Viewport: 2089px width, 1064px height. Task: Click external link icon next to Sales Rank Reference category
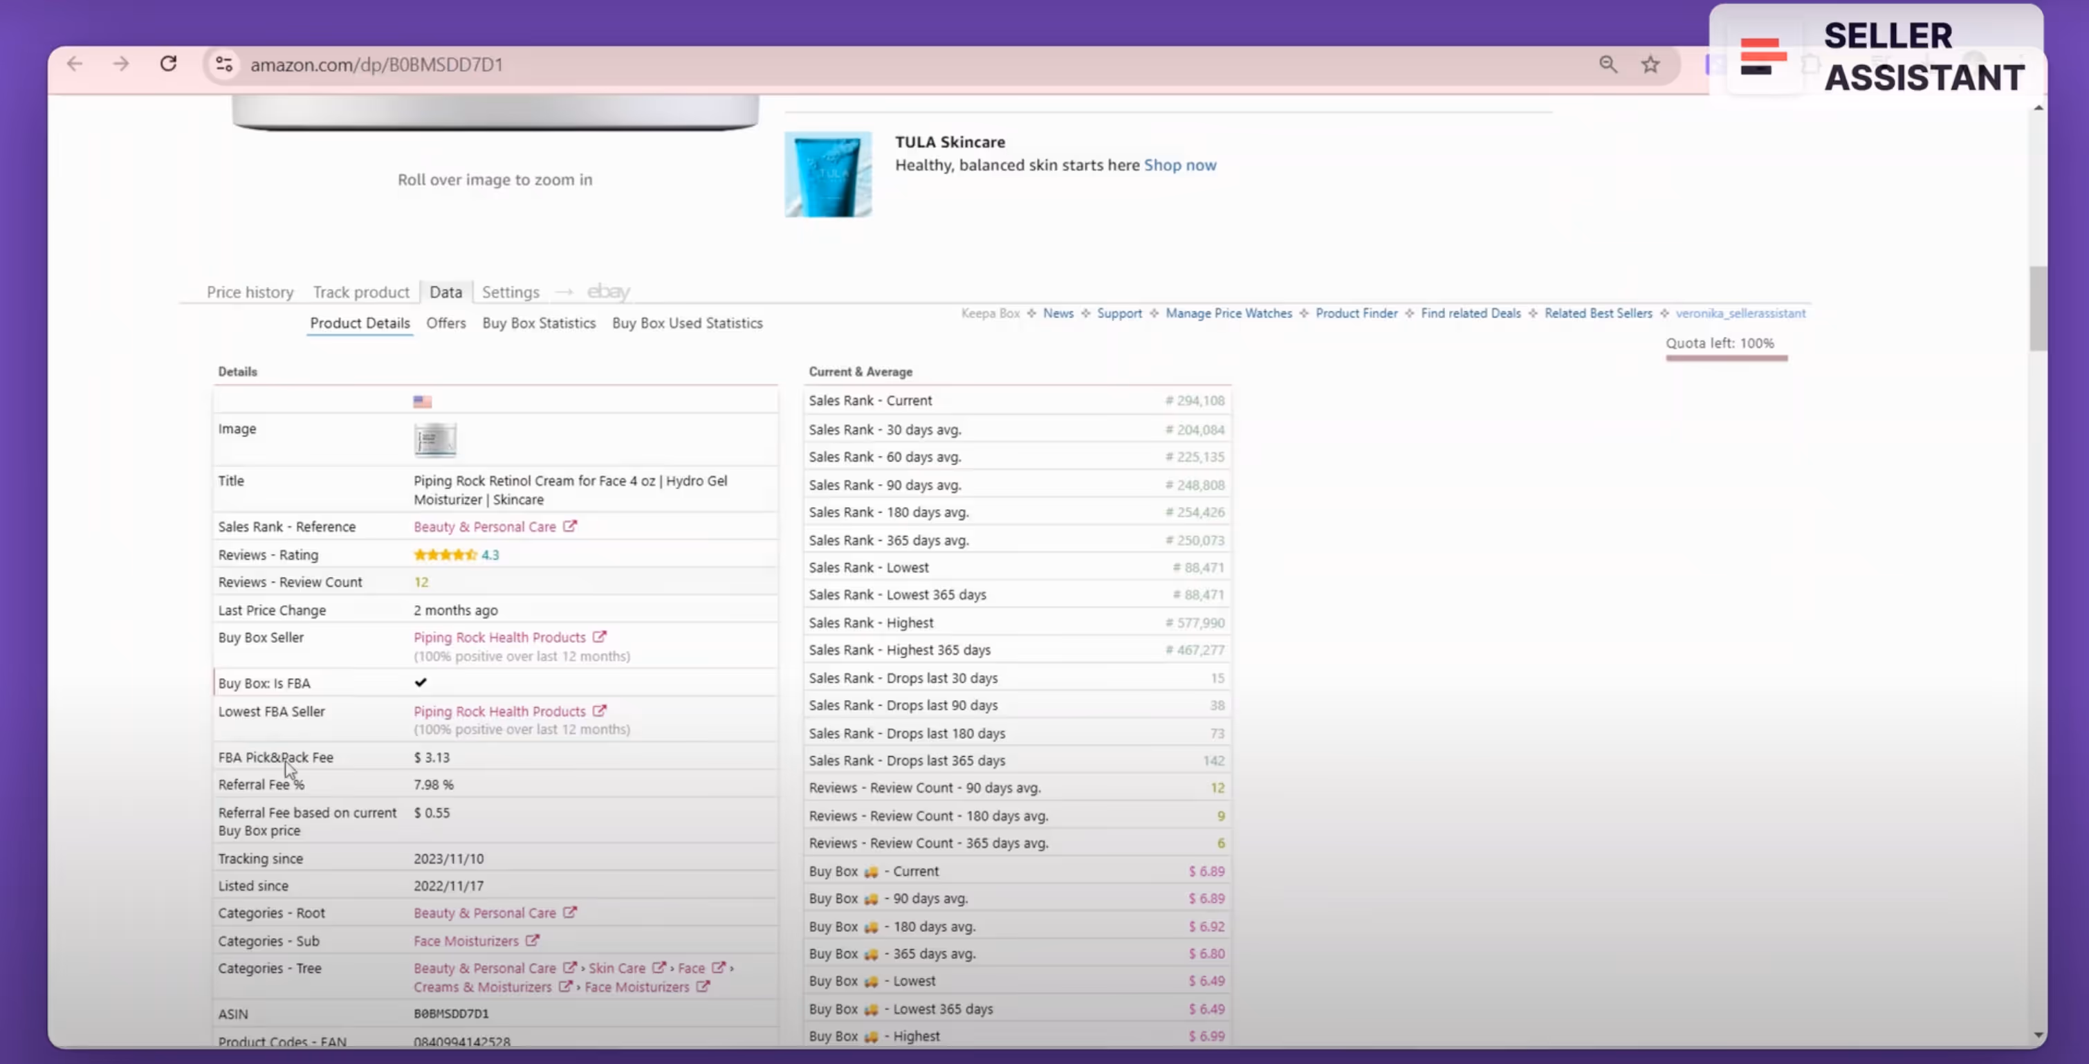pos(570,526)
